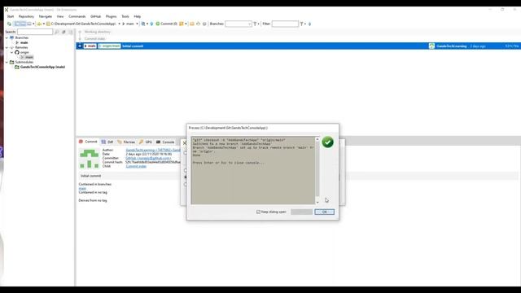Open the Branches combo box
This screenshot has height=293, width=521.
(x=239, y=24)
